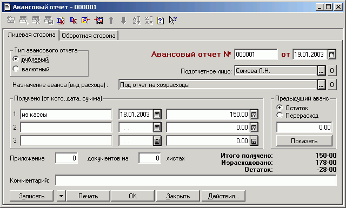
Task: Click the OK button
Action: click(x=133, y=196)
